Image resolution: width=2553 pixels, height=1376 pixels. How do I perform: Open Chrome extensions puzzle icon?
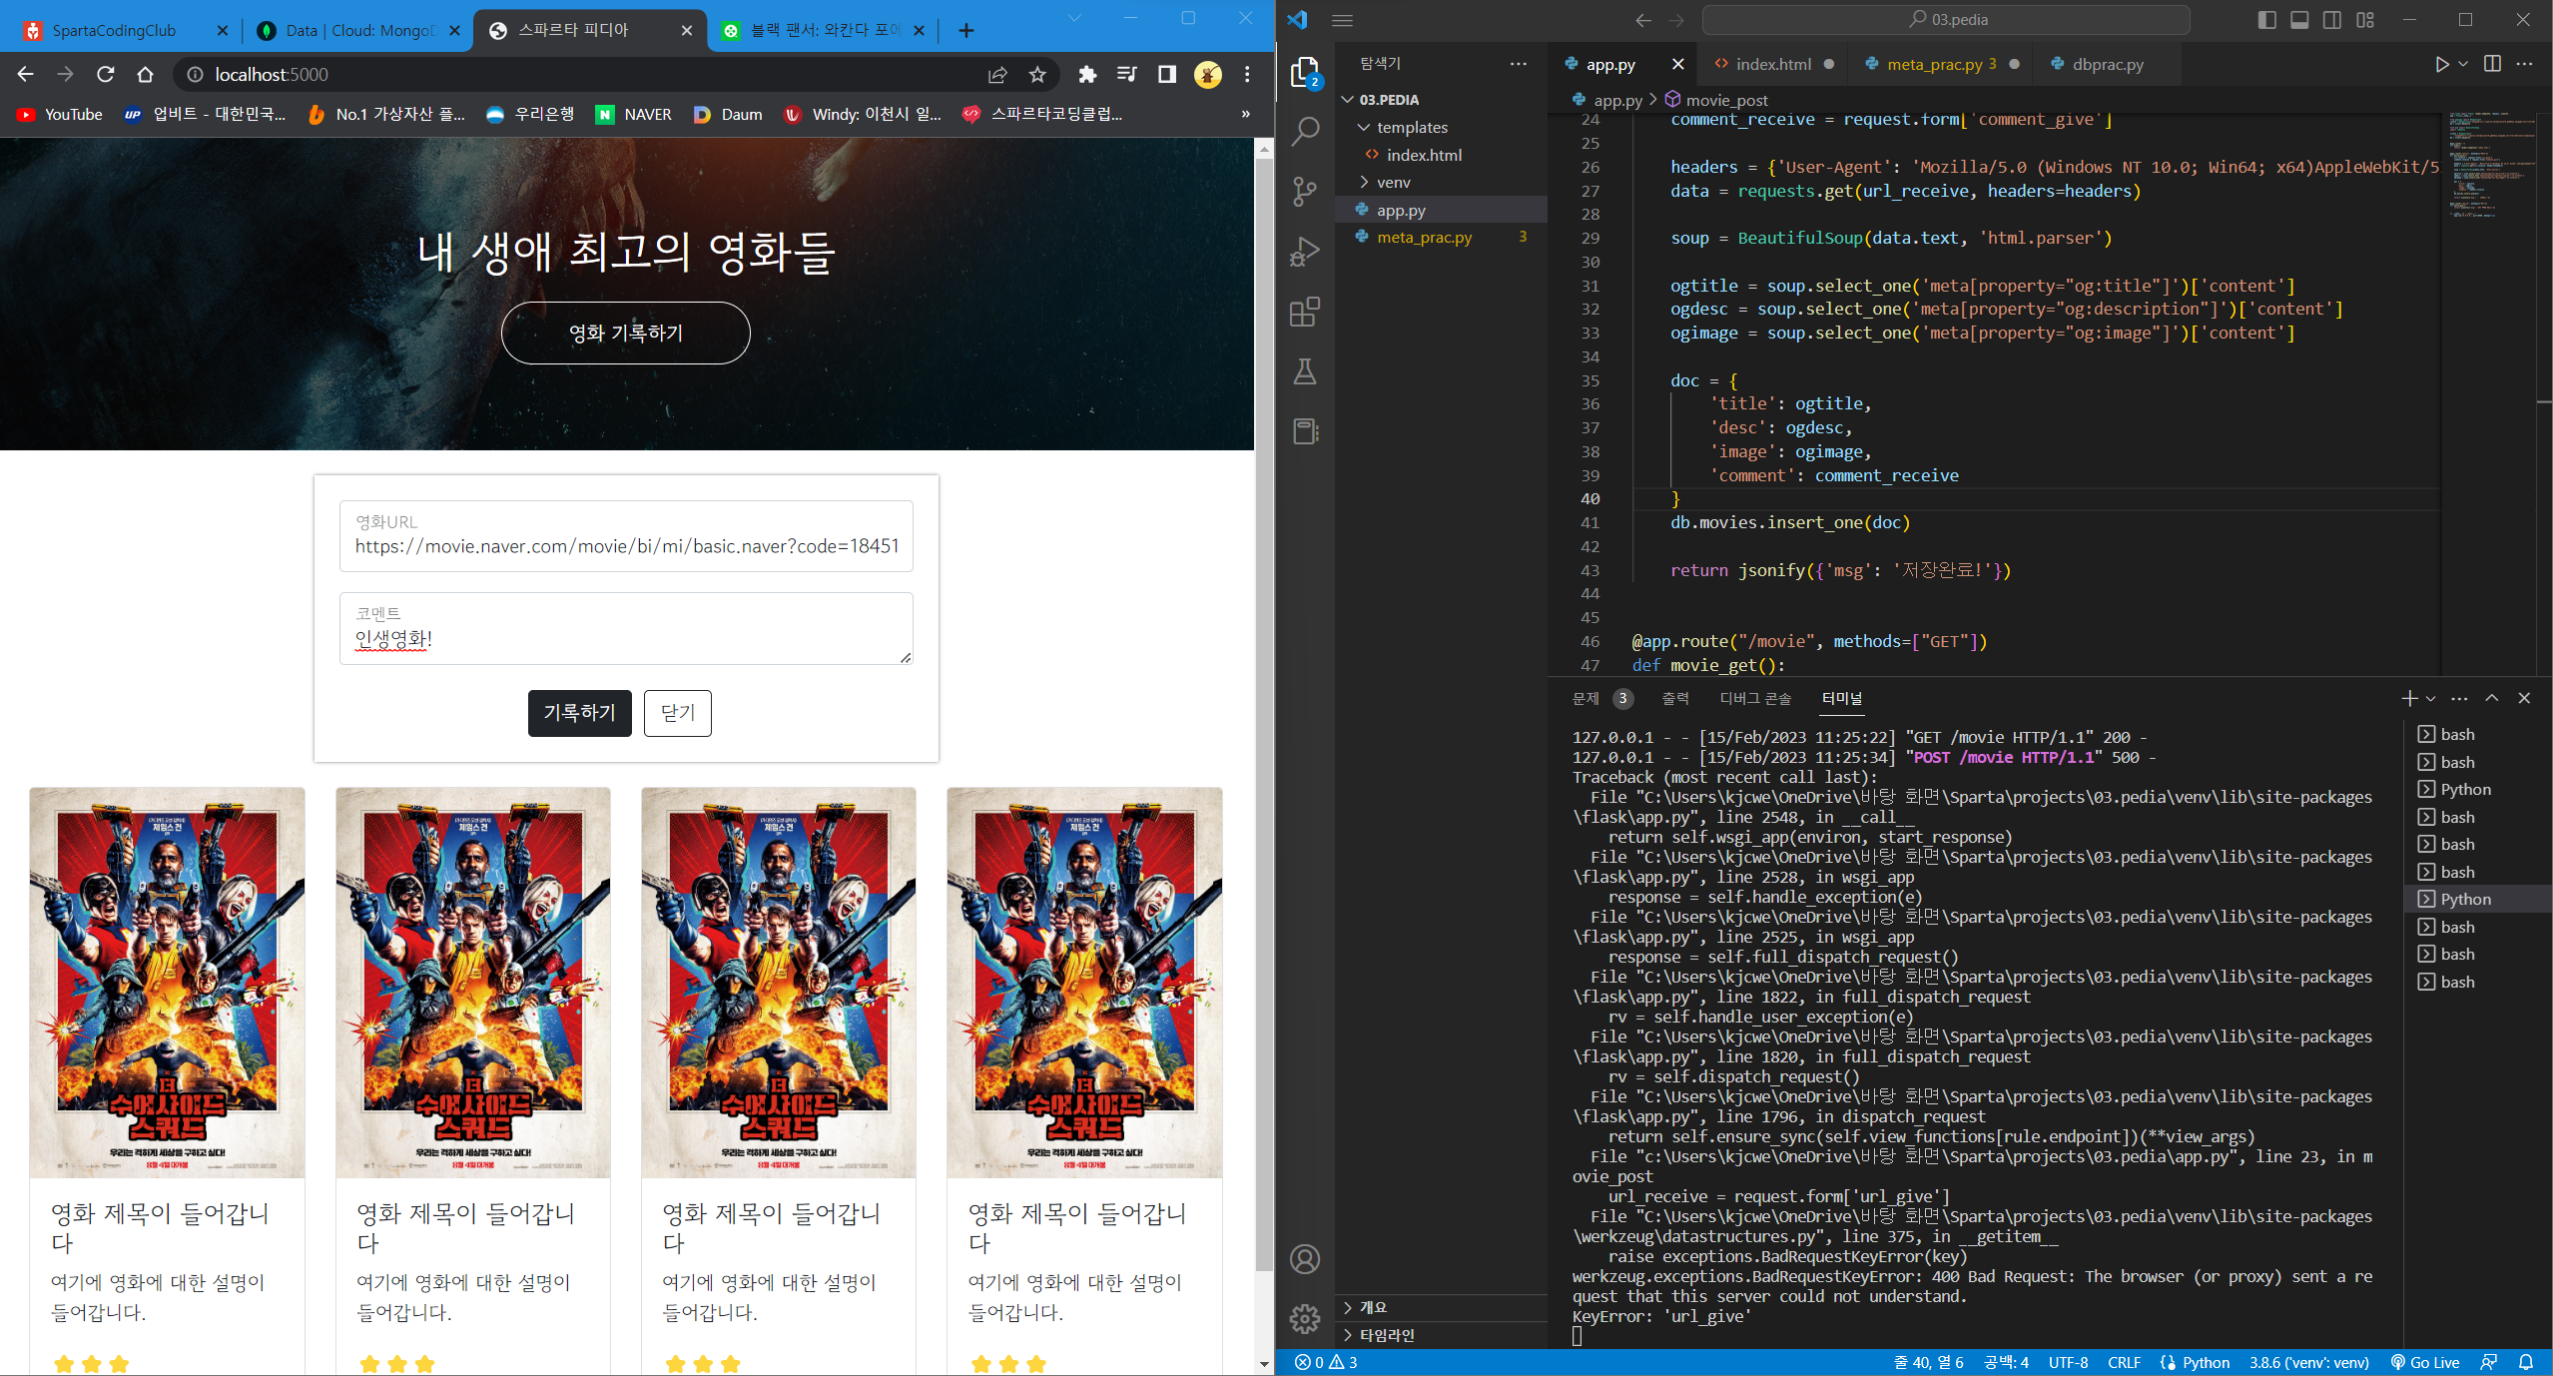coord(1087,74)
